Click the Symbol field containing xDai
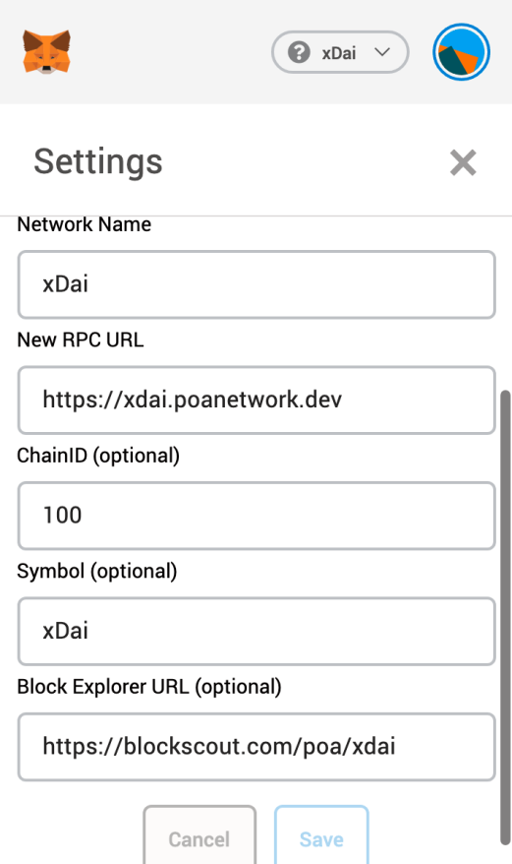The height and width of the screenshot is (864, 512). 256,632
